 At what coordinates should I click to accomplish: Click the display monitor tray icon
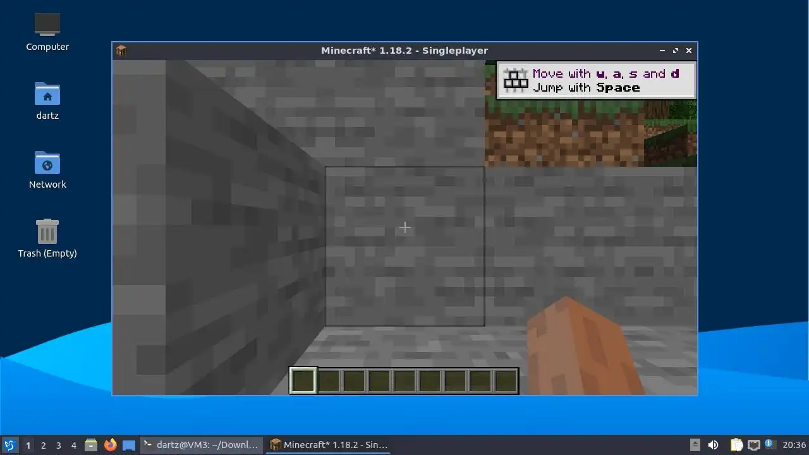(753, 445)
